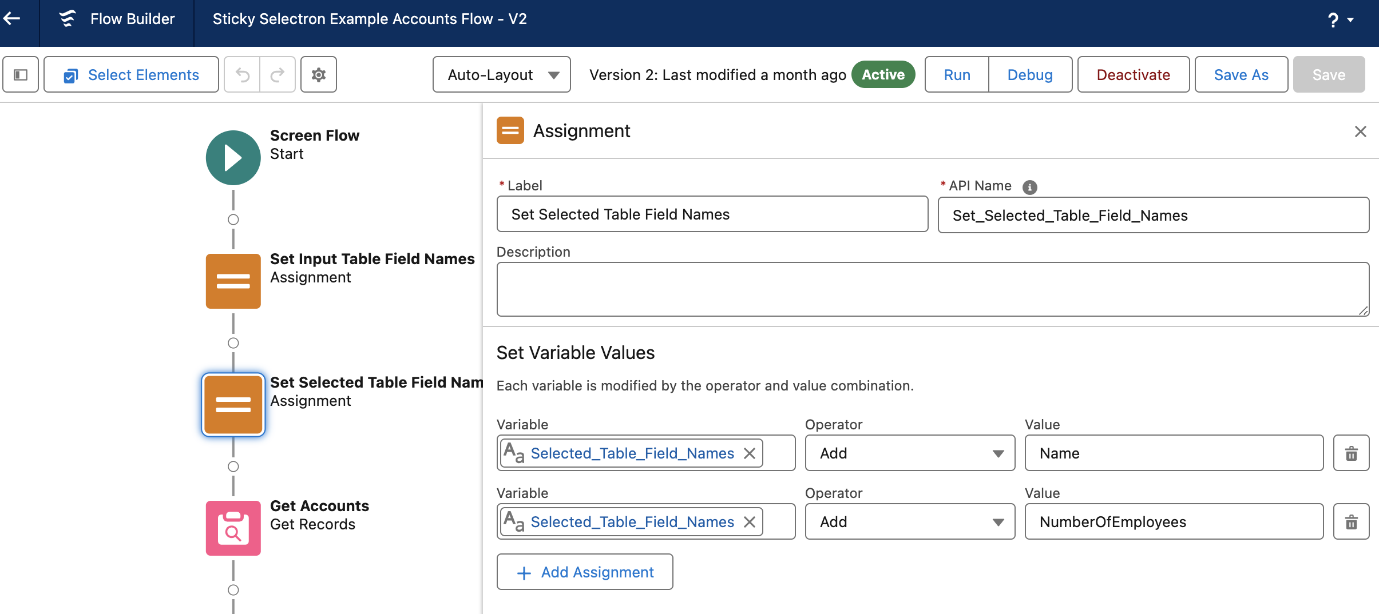The height and width of the screenshot is (614, 1379).
Task: Toggle the left toolbox panel icon
Action: [x=21, y=75]
